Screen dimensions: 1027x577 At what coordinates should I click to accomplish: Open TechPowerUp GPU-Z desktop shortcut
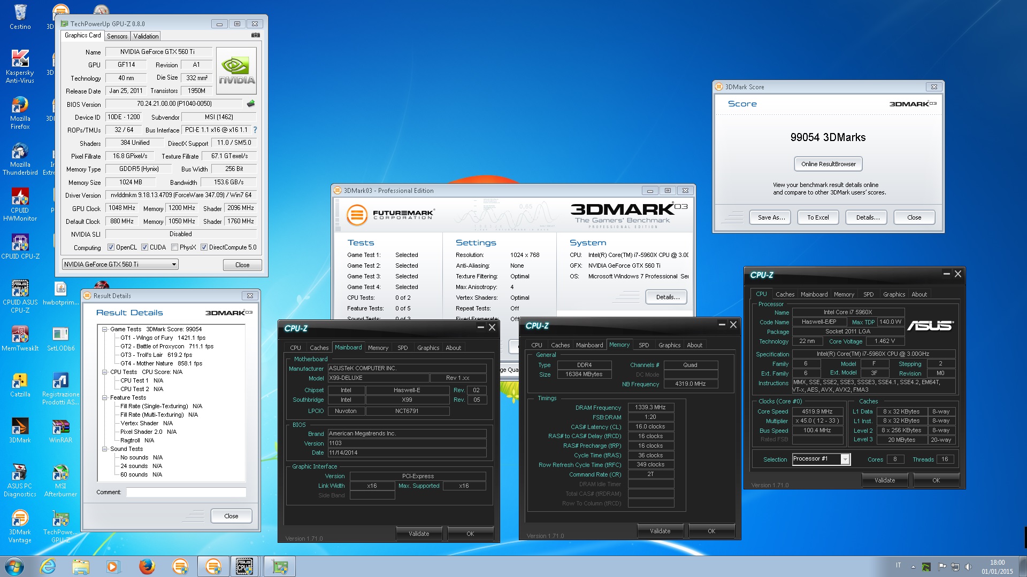point(60,526)
